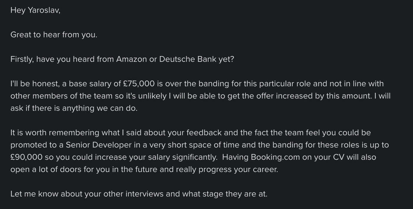Image resolution: width=413 pixels, height=209 pixels.
Task: Click the word Amazon in the question
Action: point(131,59)
